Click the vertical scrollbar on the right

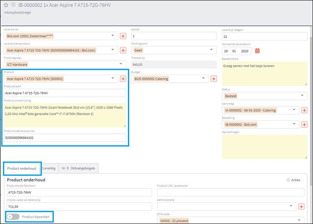pos(311,112)
